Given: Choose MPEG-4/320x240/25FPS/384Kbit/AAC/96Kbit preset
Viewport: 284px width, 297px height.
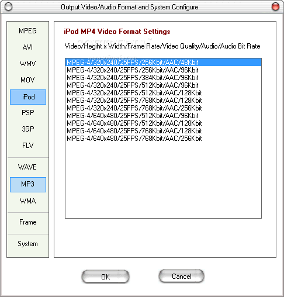Looking at the screenshot, I should tap(163, 78).
